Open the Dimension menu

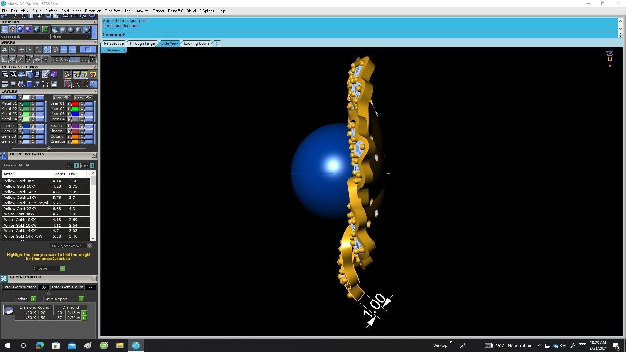coord(93,11)
